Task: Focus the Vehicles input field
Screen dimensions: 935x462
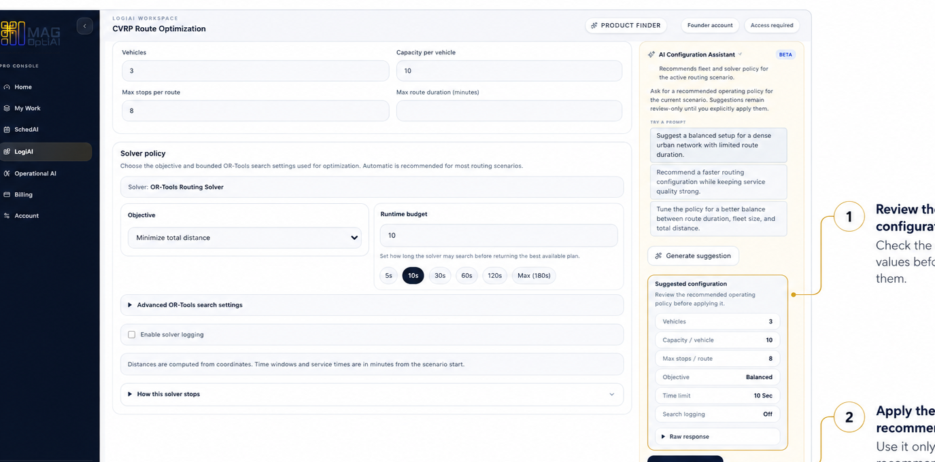Action: click(255, 71)
